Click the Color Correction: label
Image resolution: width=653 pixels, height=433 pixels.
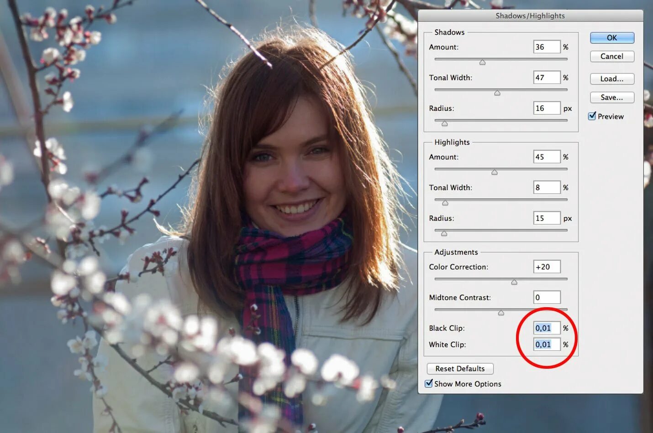(x=458, y=267)
